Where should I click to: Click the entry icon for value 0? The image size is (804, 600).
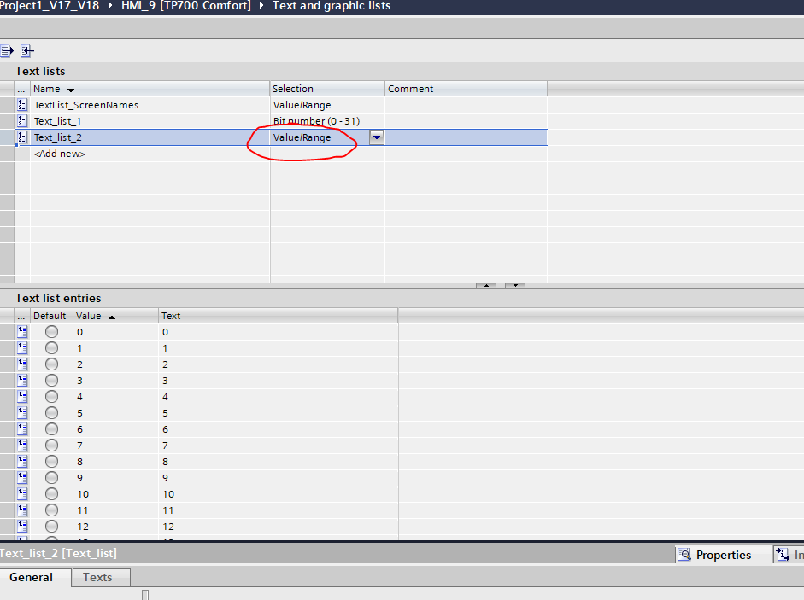click(22, 331)
